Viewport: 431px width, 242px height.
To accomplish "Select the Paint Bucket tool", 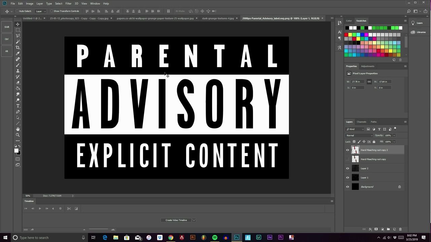I will [18, 88].
